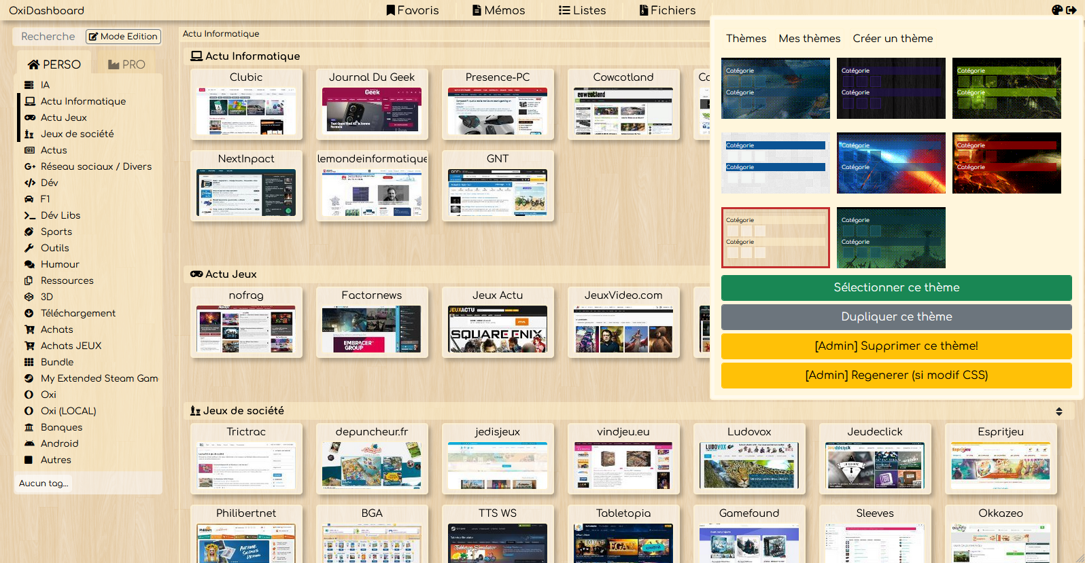The image size is (1085, 563).
Task: Pick the green camouflage theme swatch
Action: click(x=1007, y=88)
